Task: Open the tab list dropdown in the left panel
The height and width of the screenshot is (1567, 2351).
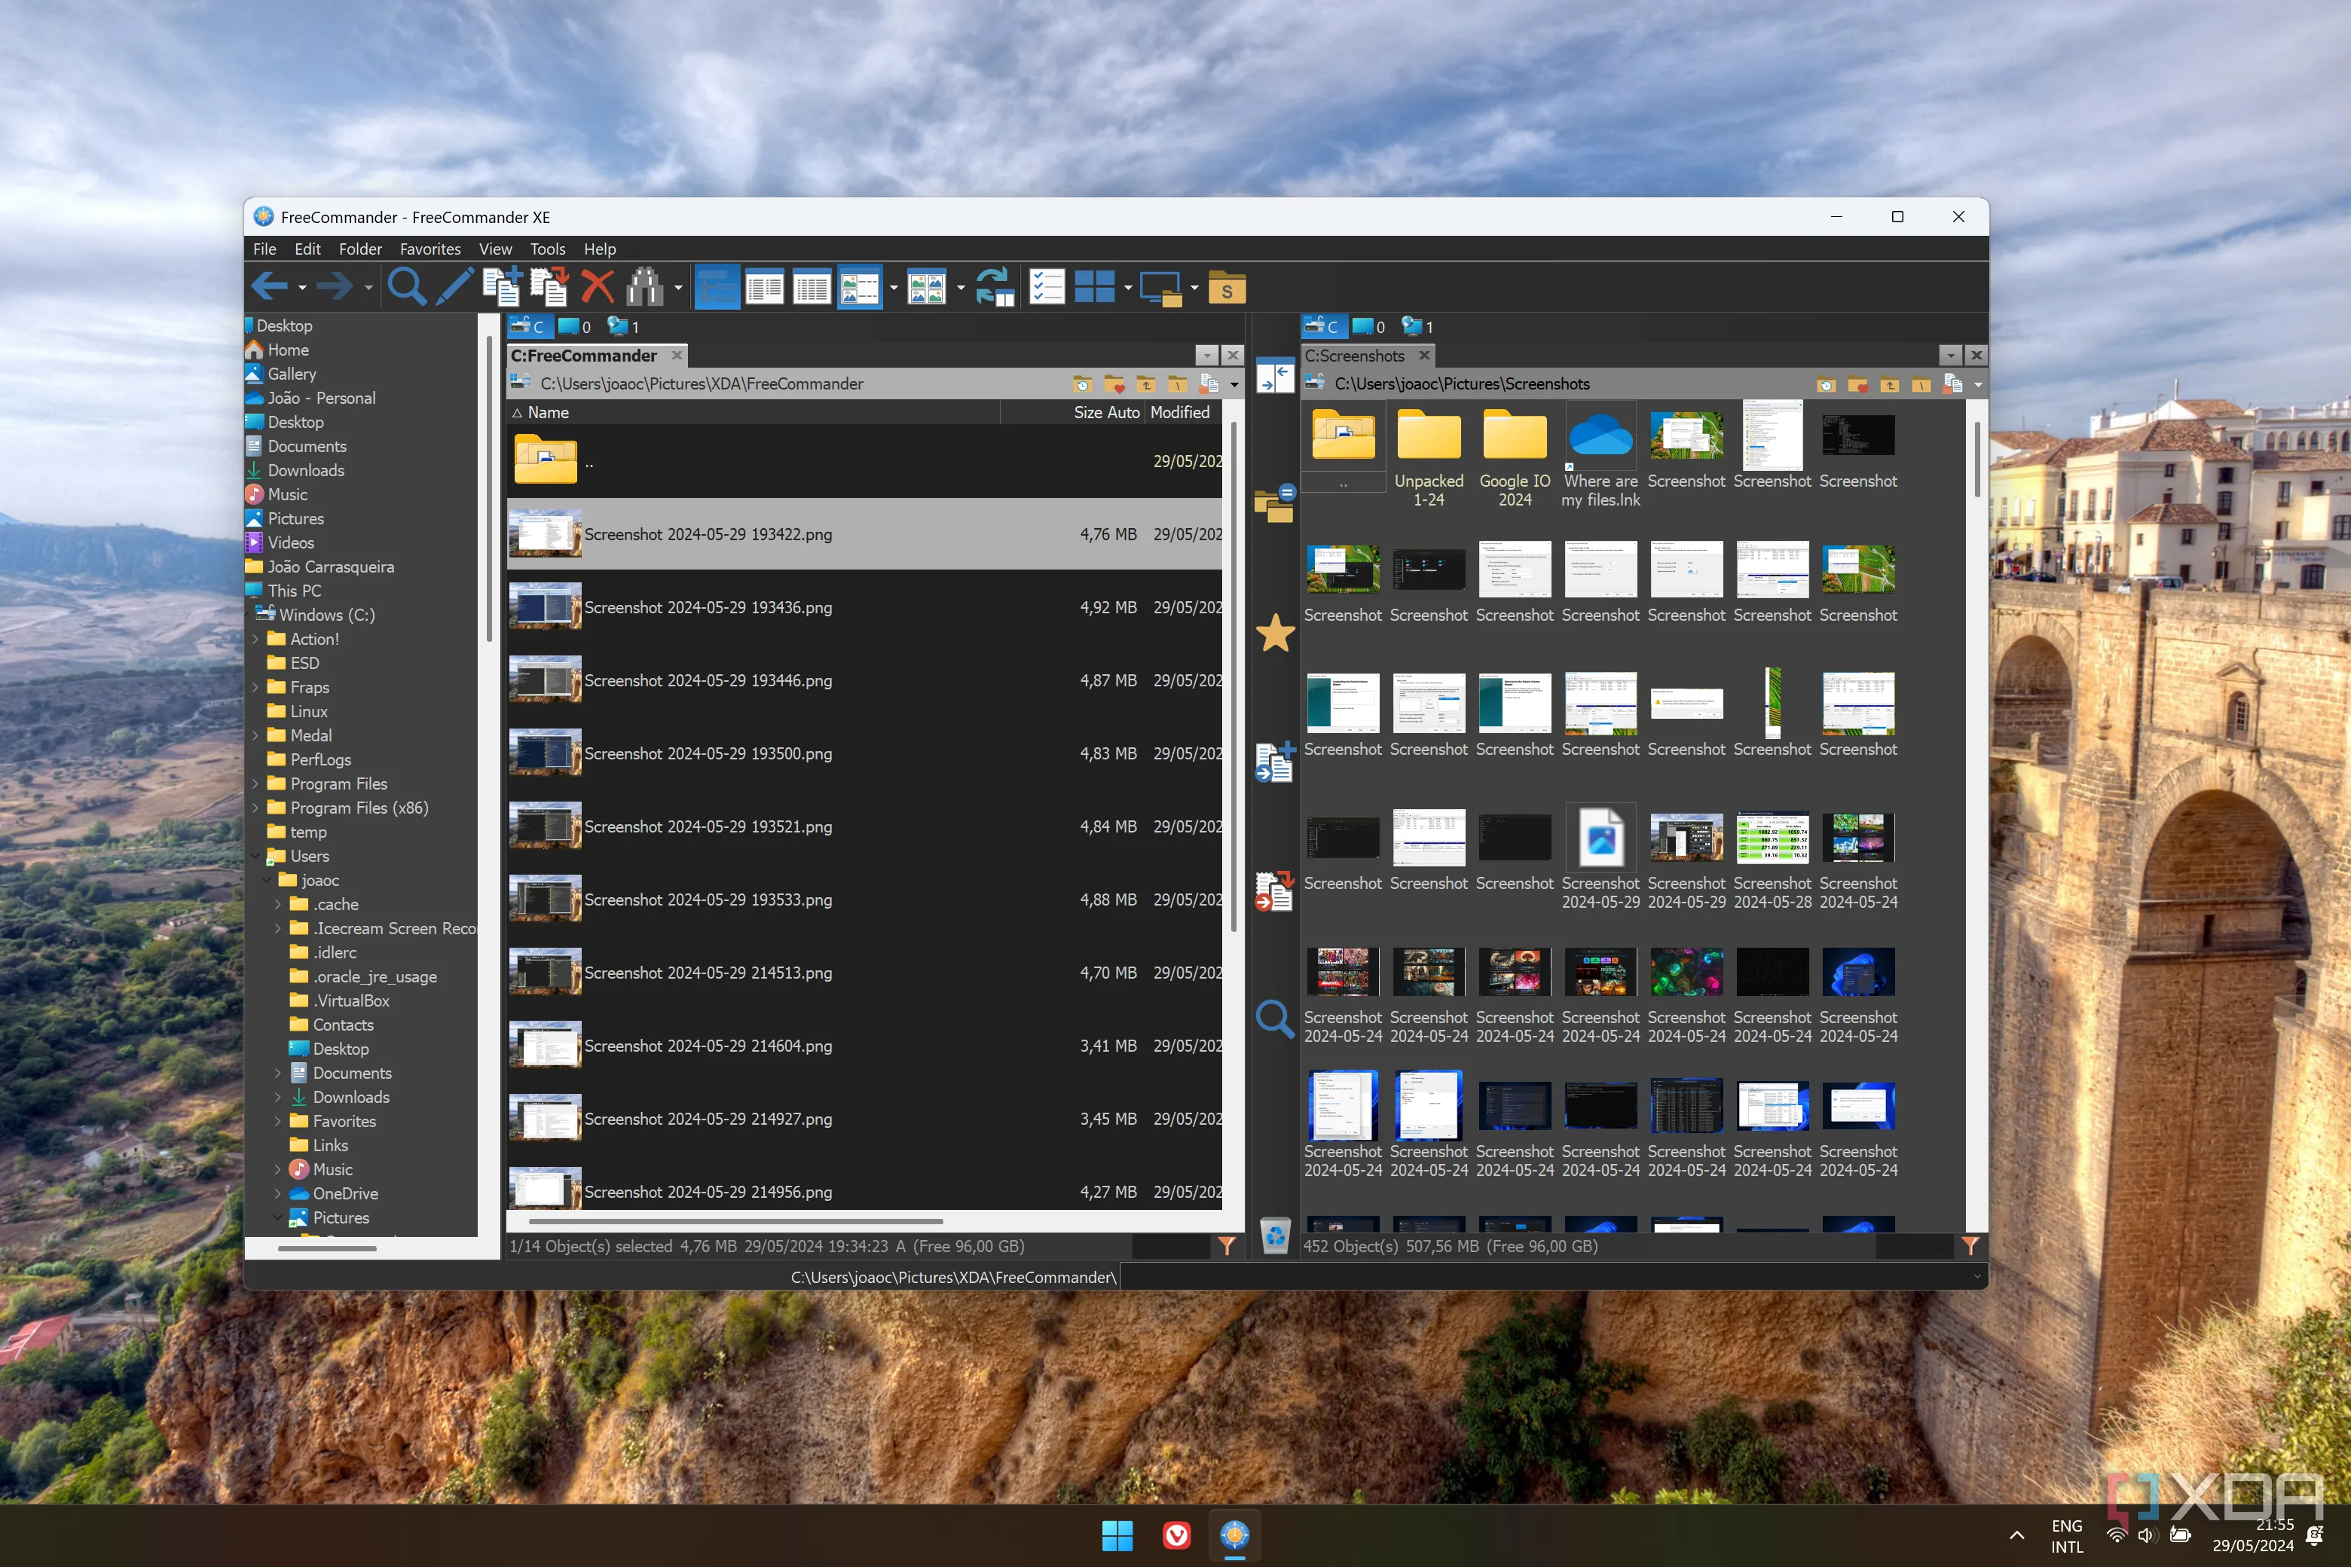Action: [x=1206, y=355]
